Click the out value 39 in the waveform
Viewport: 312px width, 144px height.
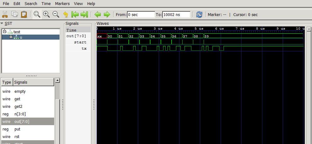(207, 36)
